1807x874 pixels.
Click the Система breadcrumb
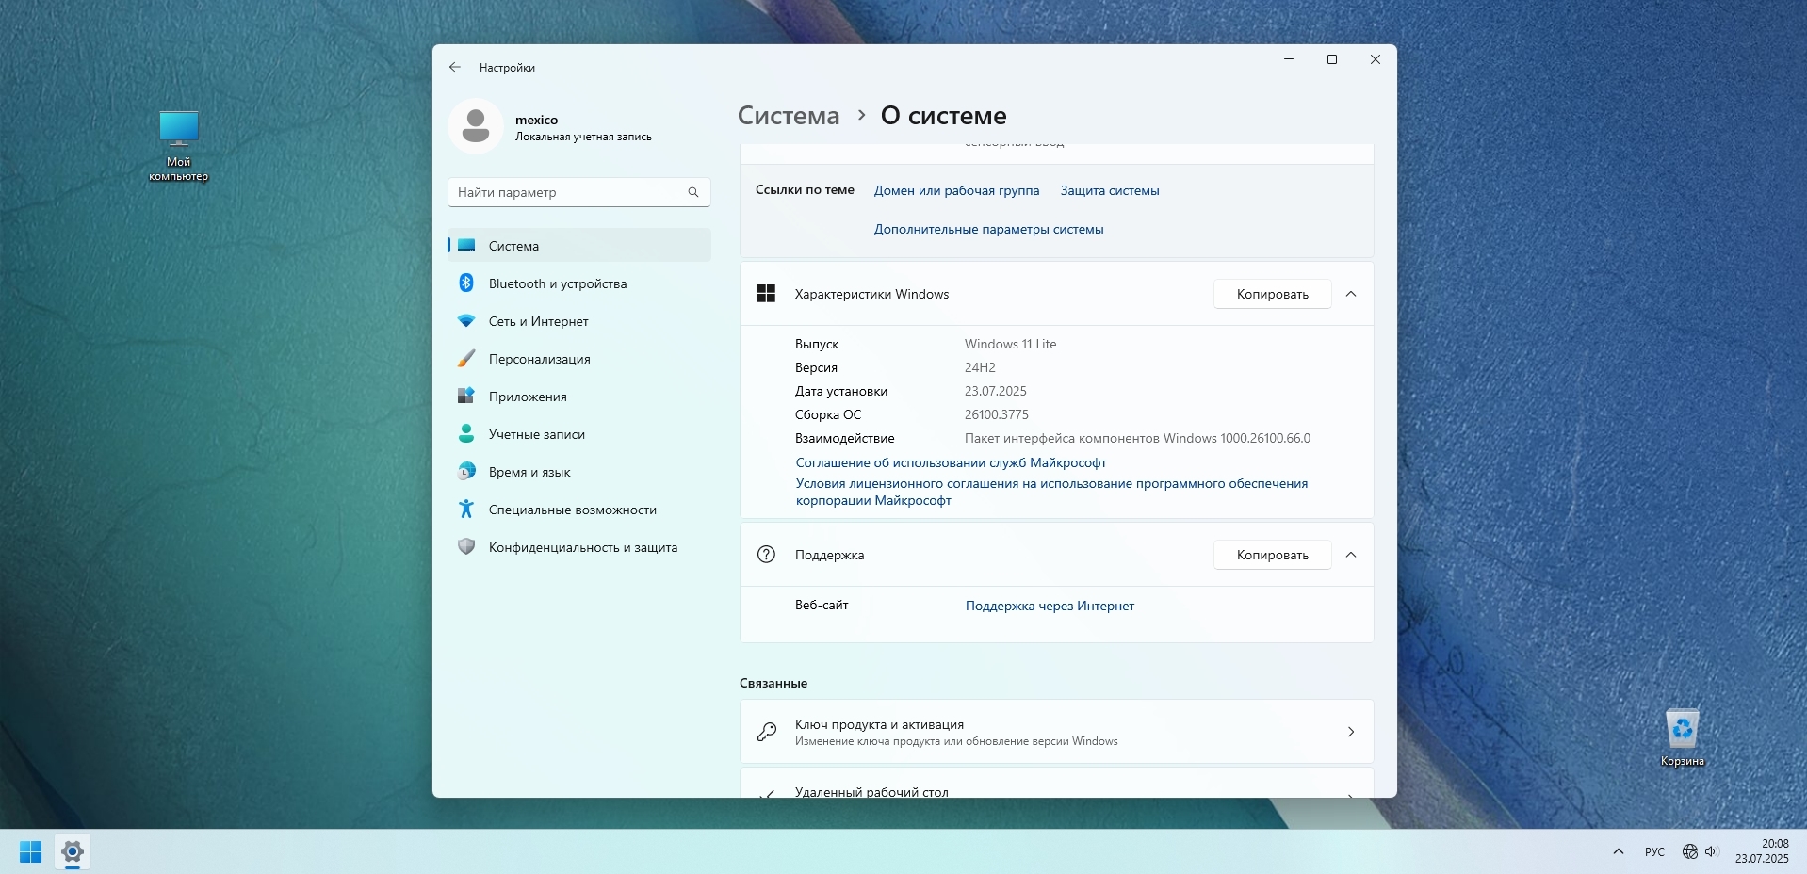(x=789, y=116)
